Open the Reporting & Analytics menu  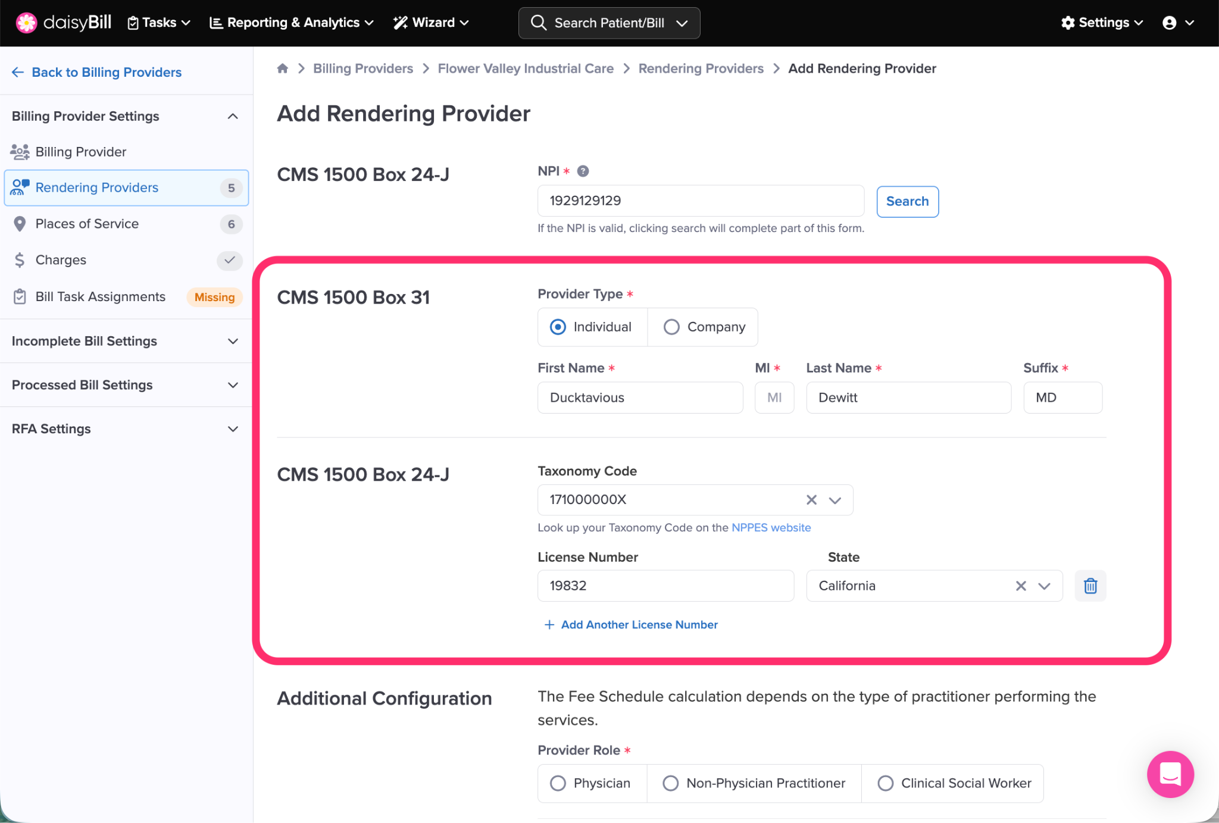point(292,23)
